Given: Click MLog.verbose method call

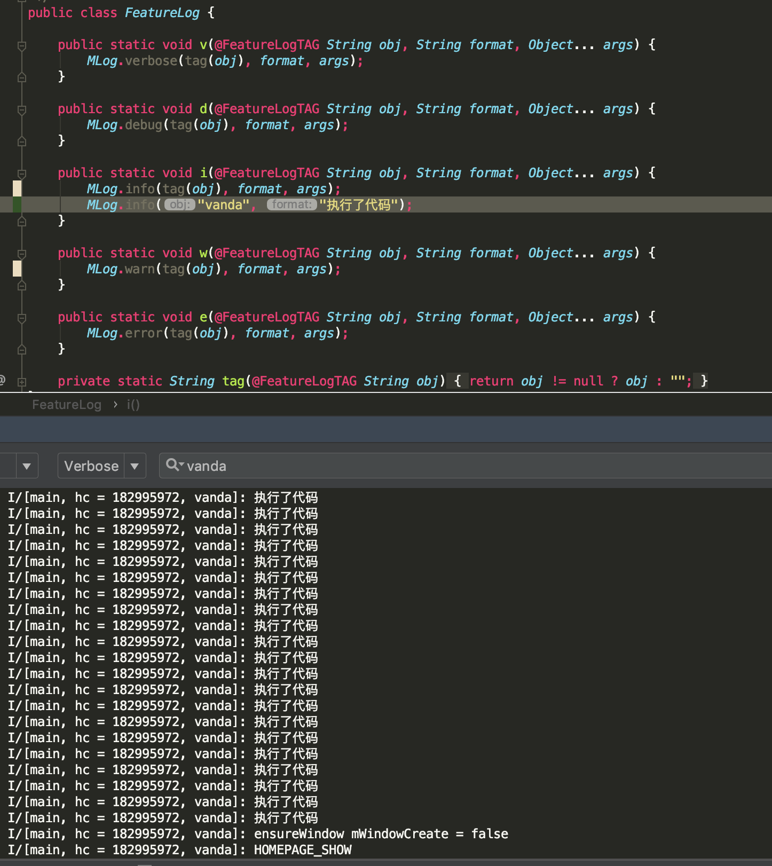Looking at the screenshot, I should [x=132, y=61].
